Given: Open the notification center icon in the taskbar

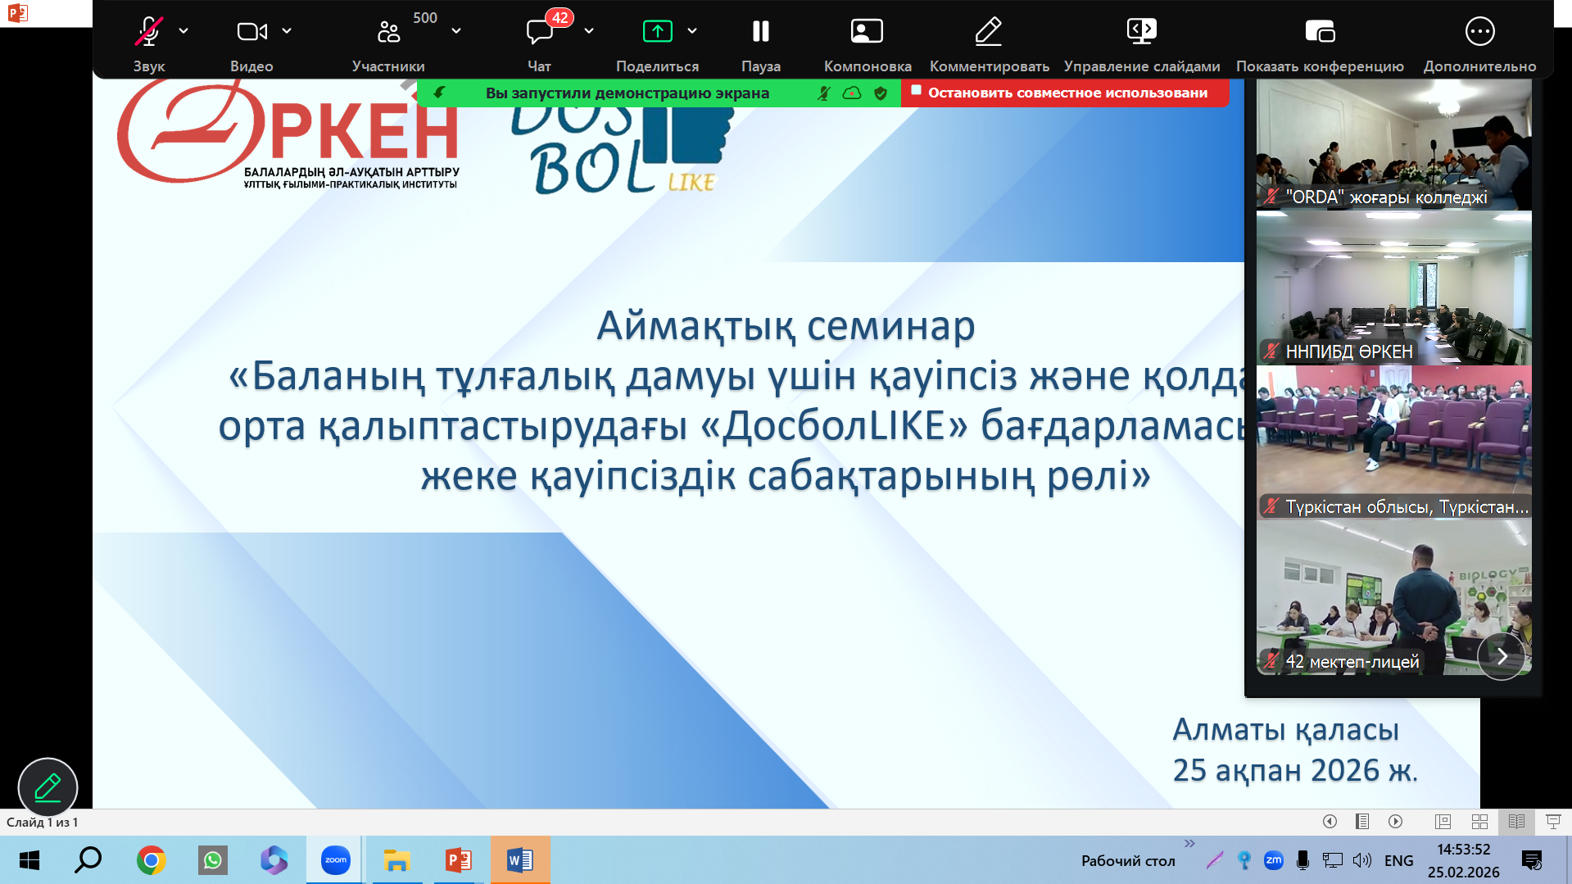Looking at the screenshot, I should [x=1531, y=860].
